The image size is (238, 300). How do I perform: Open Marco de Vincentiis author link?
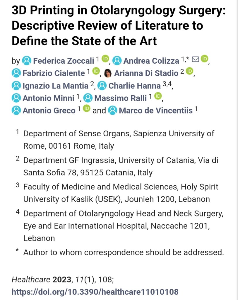click(155, 111)
